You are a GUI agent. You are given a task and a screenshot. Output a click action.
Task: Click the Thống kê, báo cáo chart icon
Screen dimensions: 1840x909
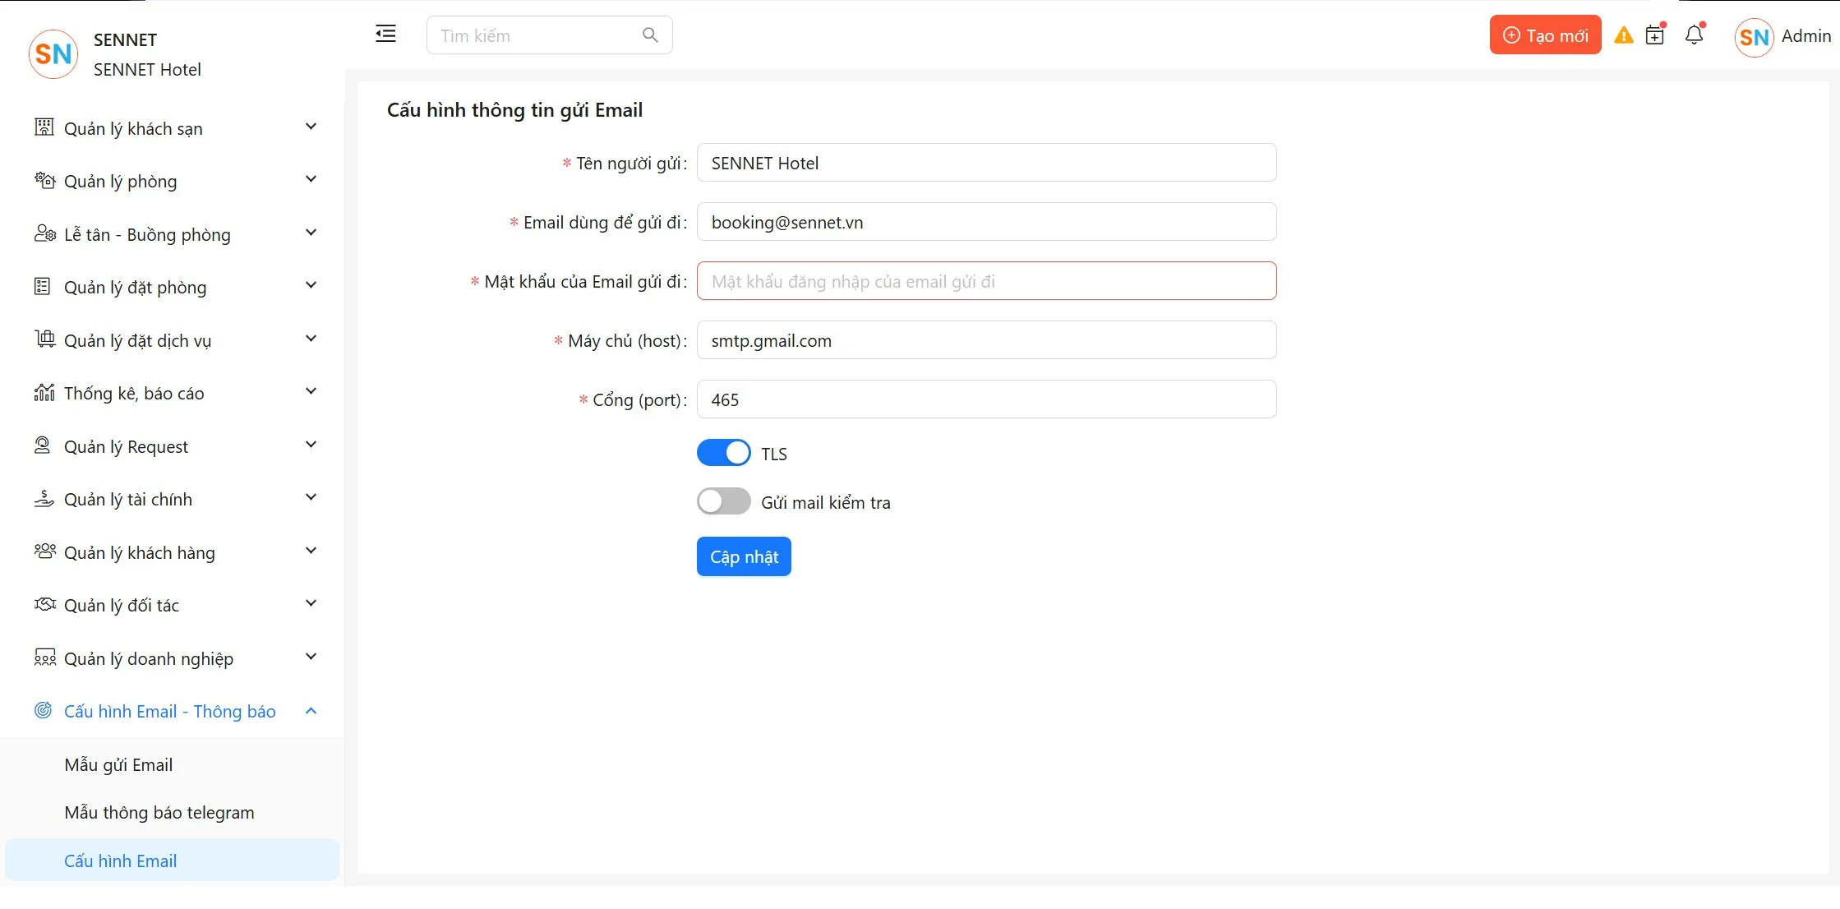[x=44, y=393]
